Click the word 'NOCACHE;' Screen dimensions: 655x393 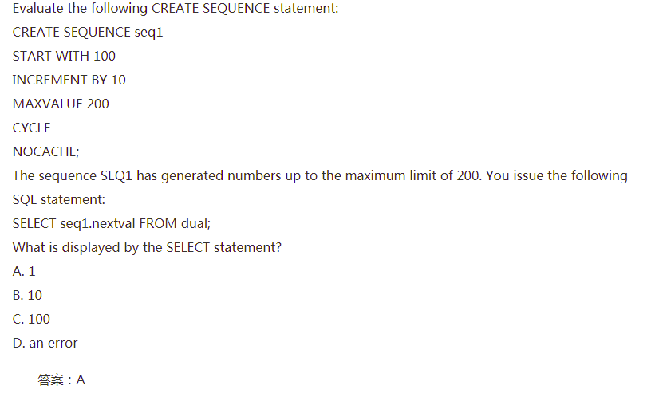click(46, 151)
